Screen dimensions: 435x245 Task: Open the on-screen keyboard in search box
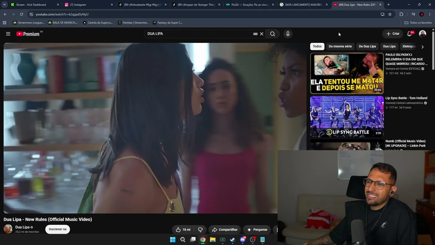[255, 34]
